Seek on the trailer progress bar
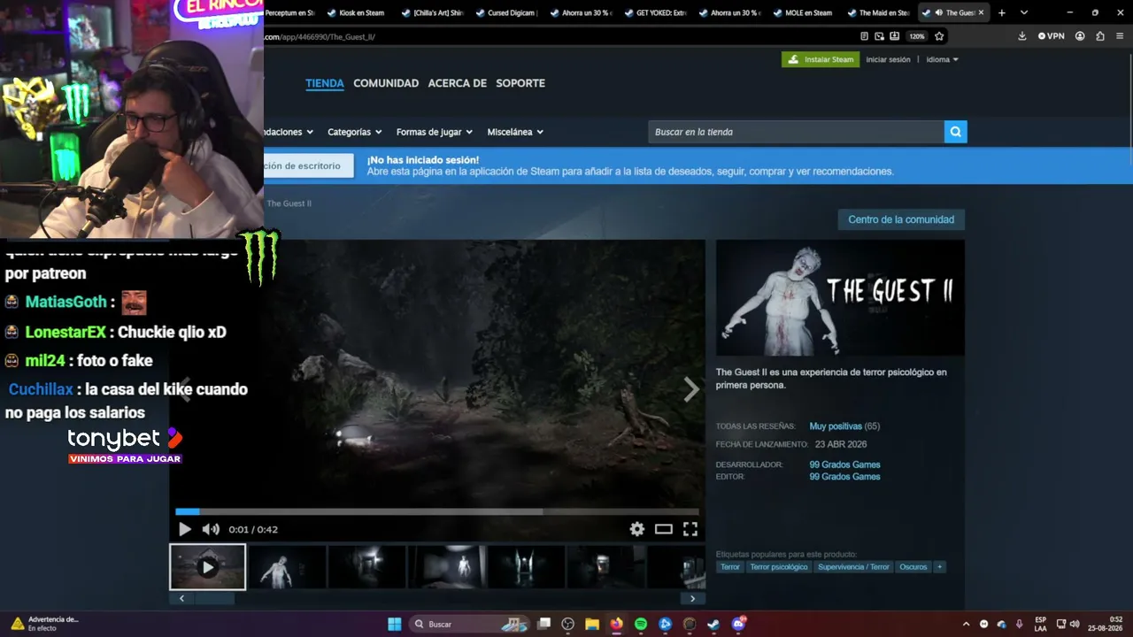This screenshot has width=1133, height=637. (437, 511)
